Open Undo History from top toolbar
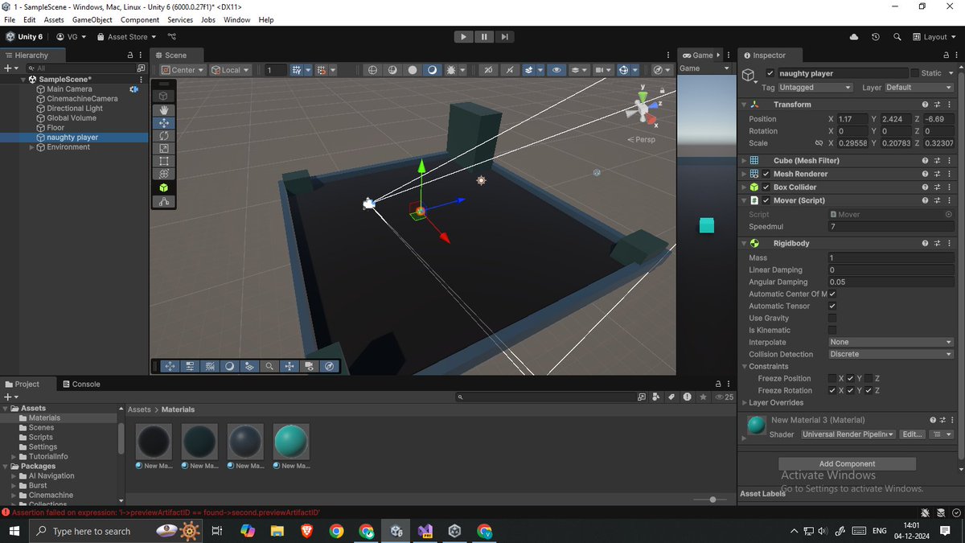The height and width of the screenshot is (543, 965). coord(875,37)
